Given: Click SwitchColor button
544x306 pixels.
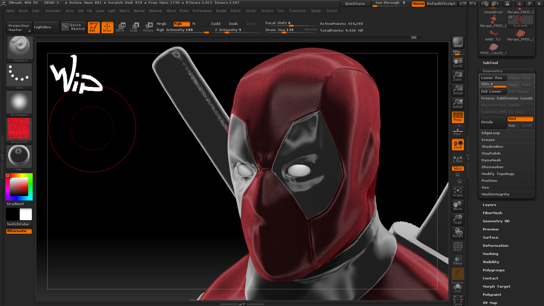Looking at the screenshot, I should pos(19,224).
